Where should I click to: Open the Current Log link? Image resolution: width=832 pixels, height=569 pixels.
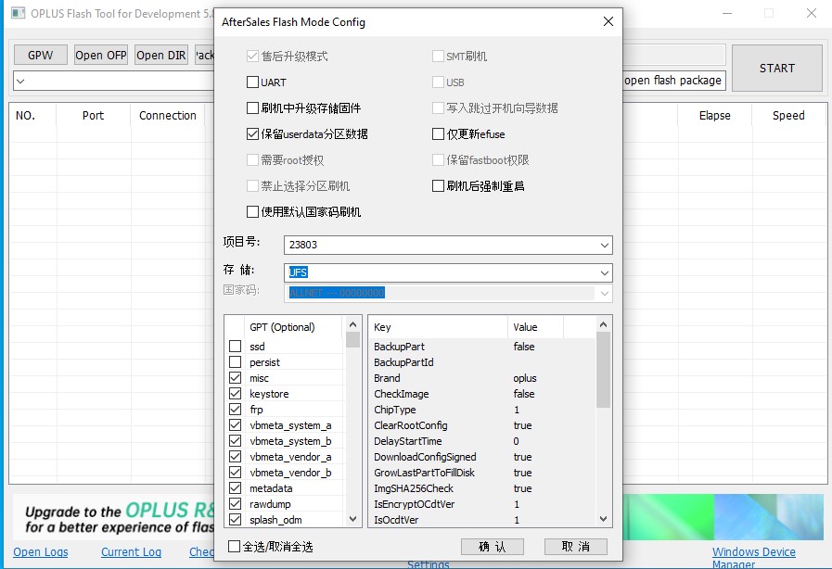pos(131,552)
